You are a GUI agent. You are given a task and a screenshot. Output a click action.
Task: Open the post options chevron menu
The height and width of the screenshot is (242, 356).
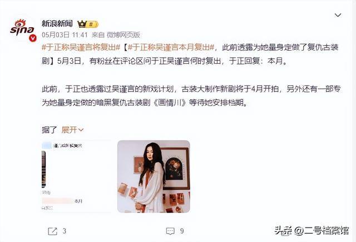click(338, 15)
